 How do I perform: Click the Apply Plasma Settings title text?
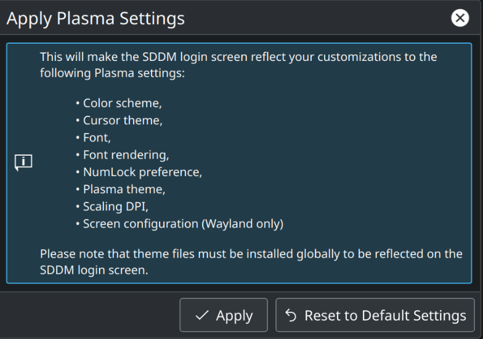point(95,18)
